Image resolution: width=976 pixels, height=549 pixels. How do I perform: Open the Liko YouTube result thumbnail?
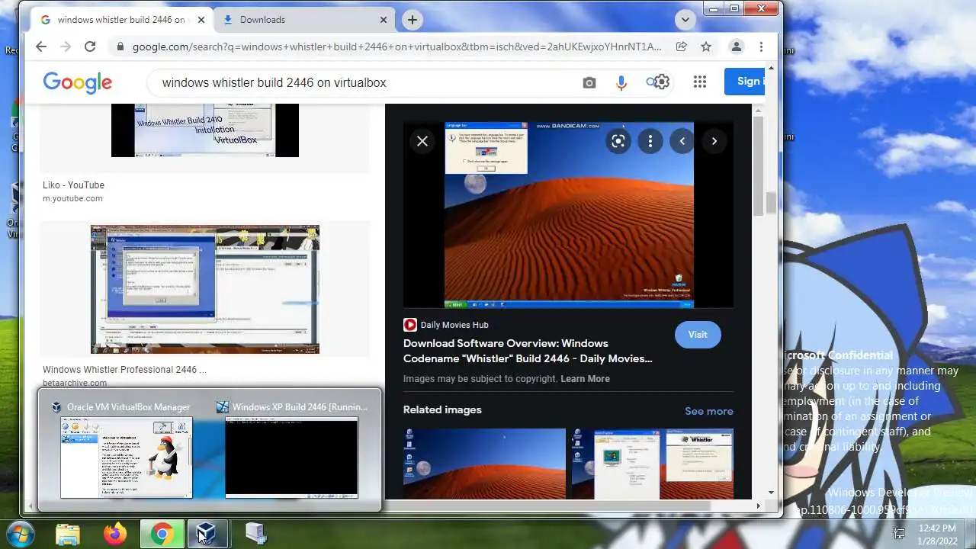[x=205, y=130]
